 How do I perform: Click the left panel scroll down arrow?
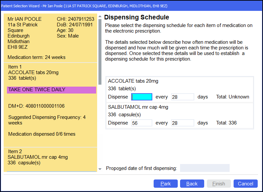coord(100,169)
